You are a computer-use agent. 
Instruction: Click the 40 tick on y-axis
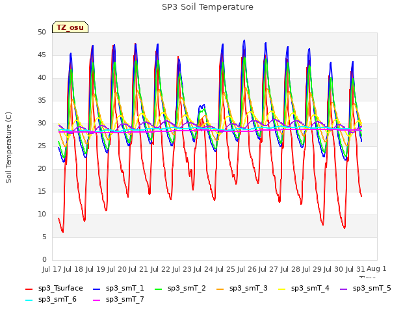[42, 78]
